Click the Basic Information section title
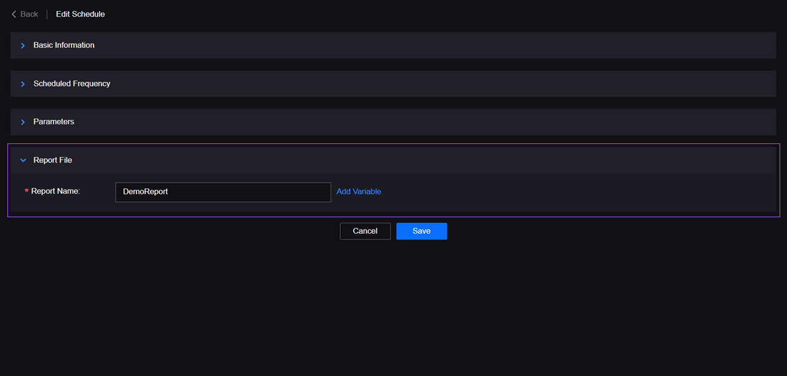The image size is (787, 376). click(x=64, y=46)
